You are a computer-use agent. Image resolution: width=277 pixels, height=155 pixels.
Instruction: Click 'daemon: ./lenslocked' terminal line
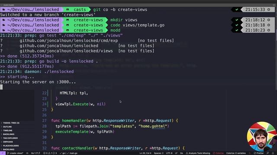37,71
